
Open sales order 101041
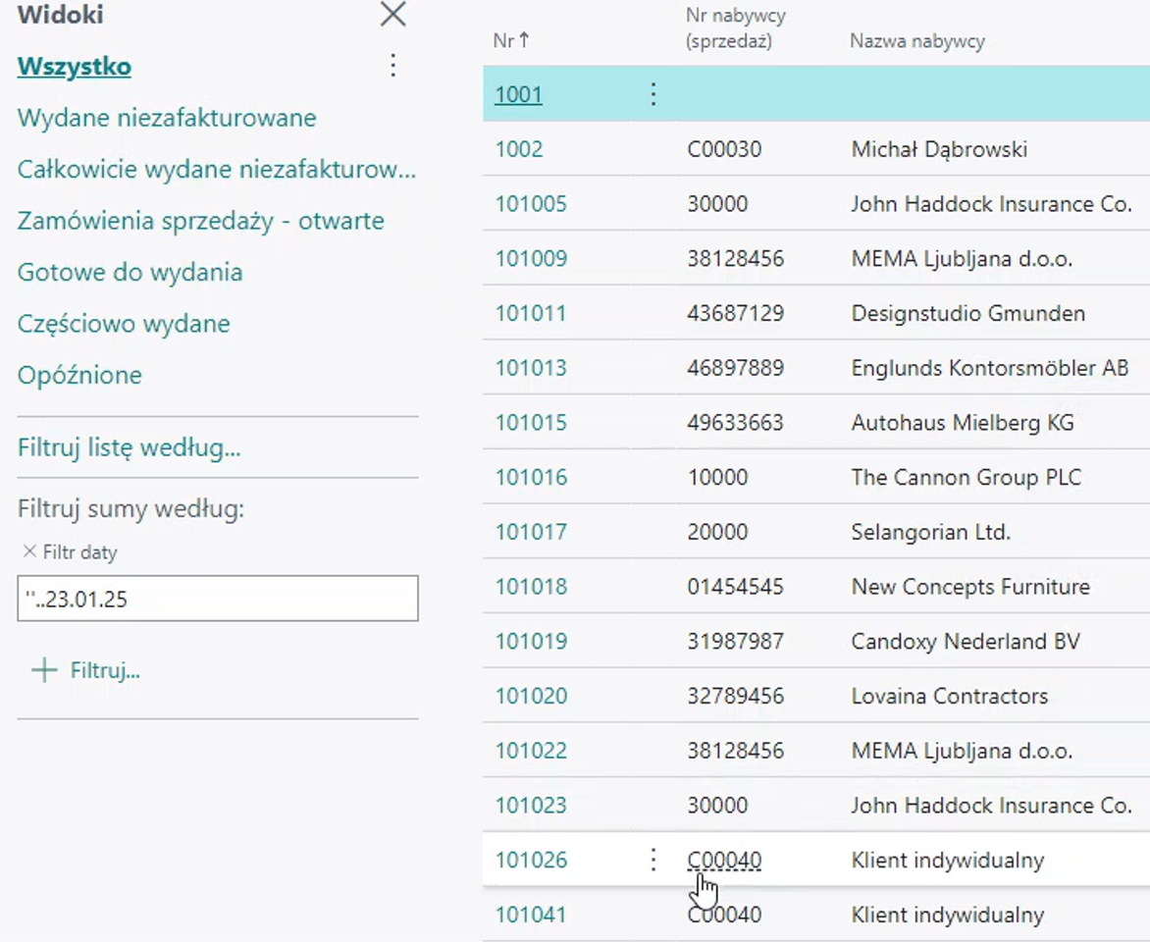531,915
